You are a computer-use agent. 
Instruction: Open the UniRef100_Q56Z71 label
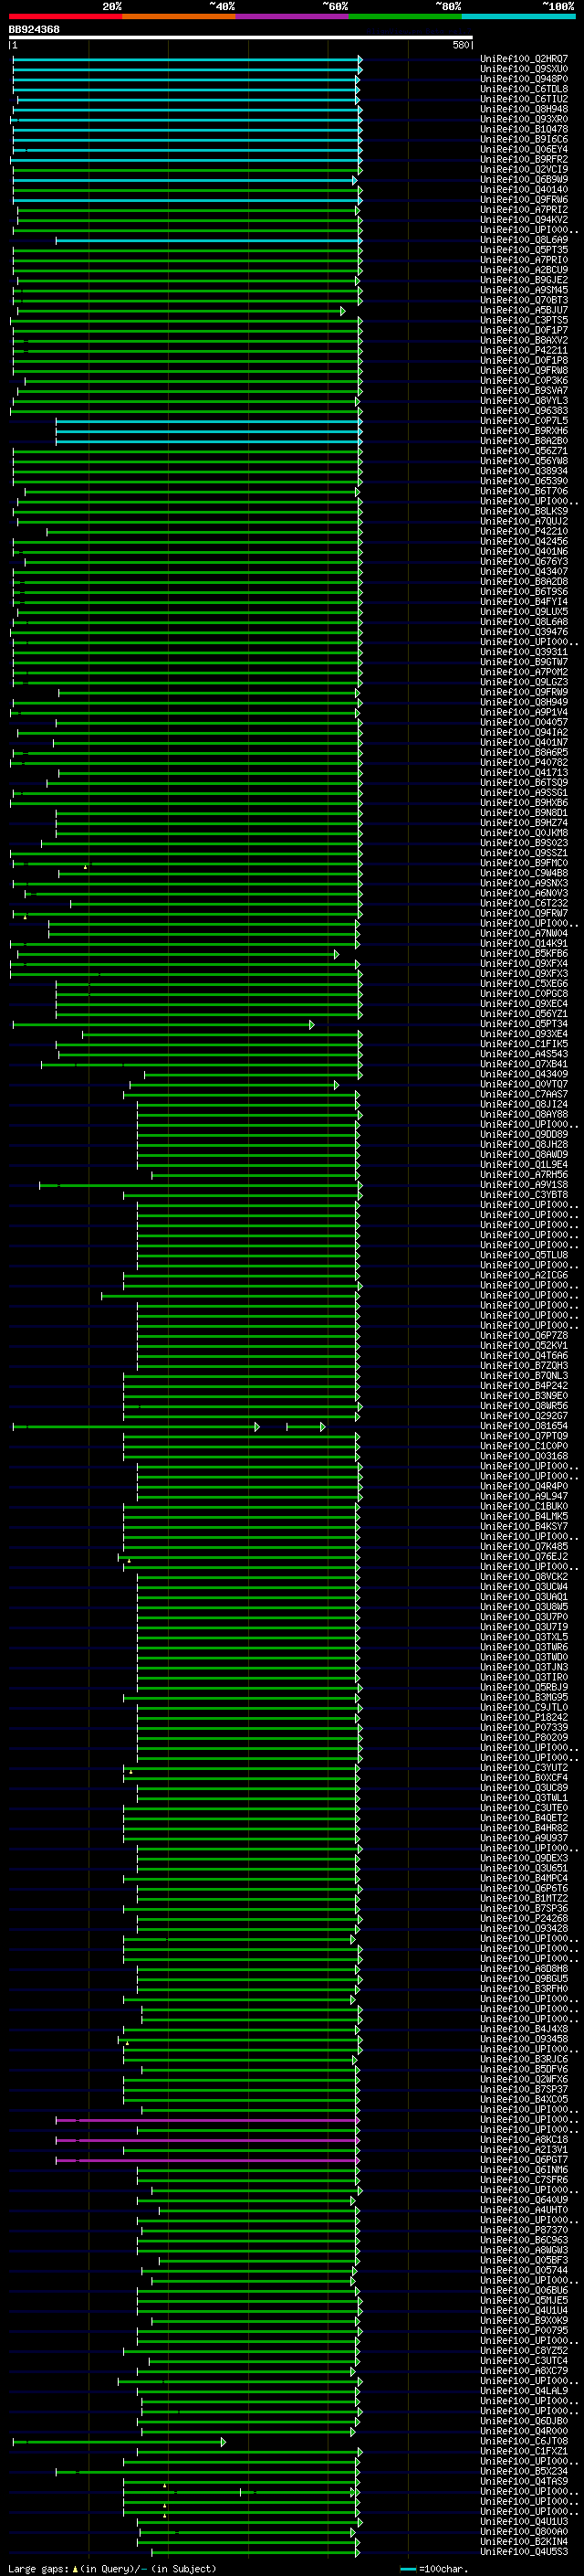click(524, 451)
